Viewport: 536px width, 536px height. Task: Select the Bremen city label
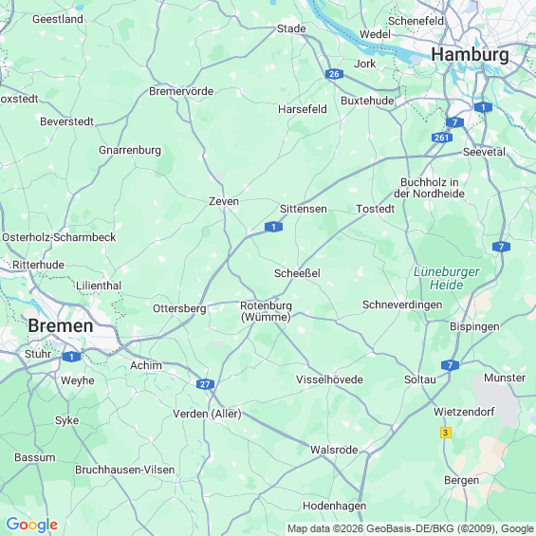point(61,325)
